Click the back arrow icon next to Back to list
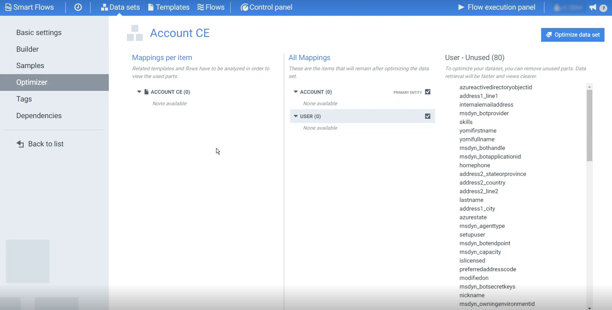This screenshot has height=310, width=612. pyautogui.click(x=20, y=144)
